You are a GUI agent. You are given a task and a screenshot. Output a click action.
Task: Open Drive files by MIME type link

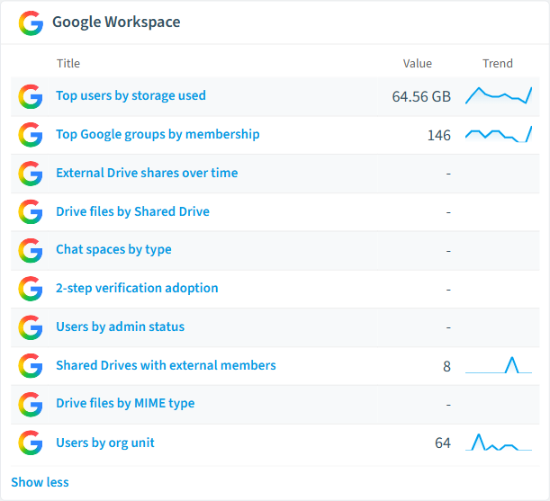coord(125,403)
